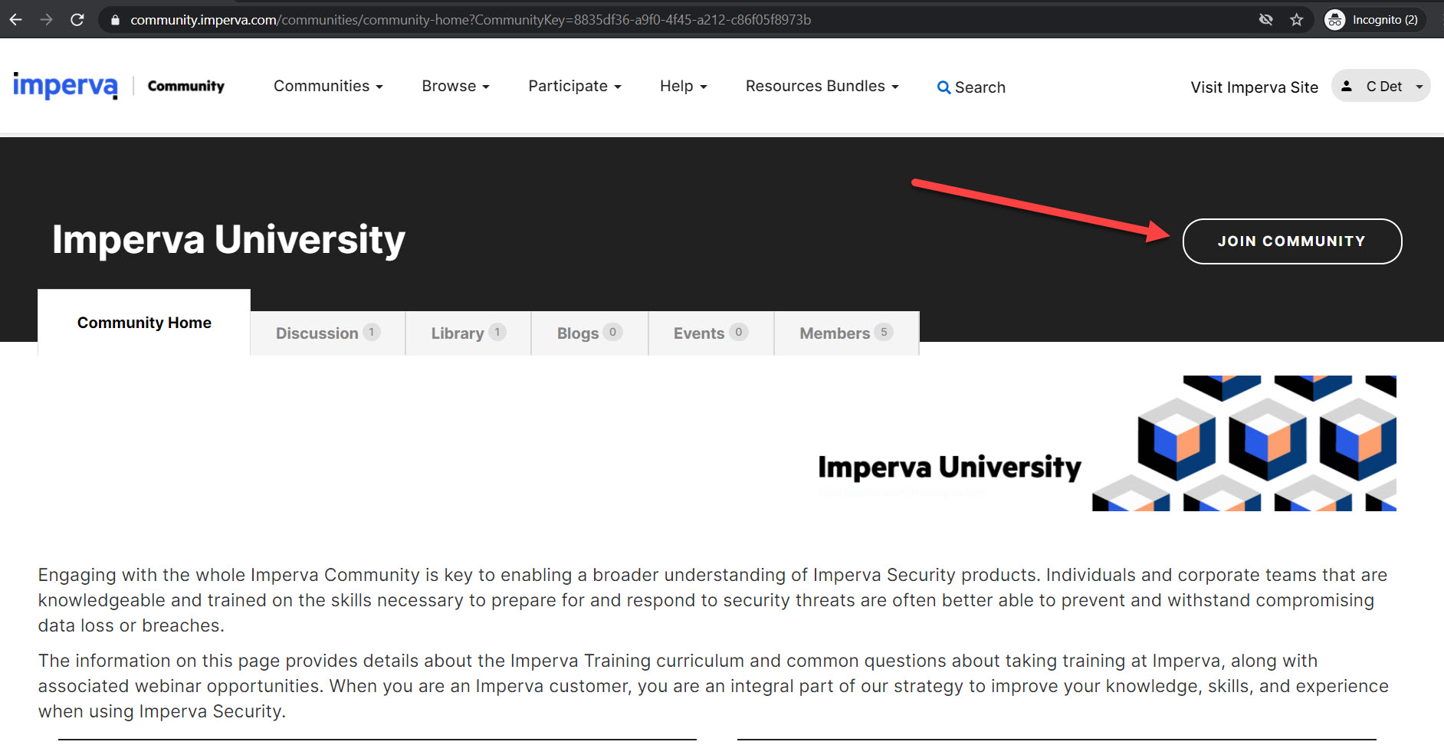Screen dimensions: 1444x745
Task: Reload the current page
Action: click(77, 19)
